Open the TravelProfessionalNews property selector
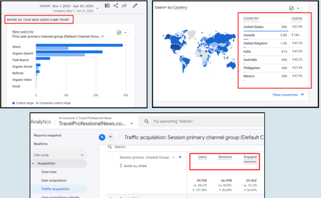The image size is (321, 198). point(131,123)
